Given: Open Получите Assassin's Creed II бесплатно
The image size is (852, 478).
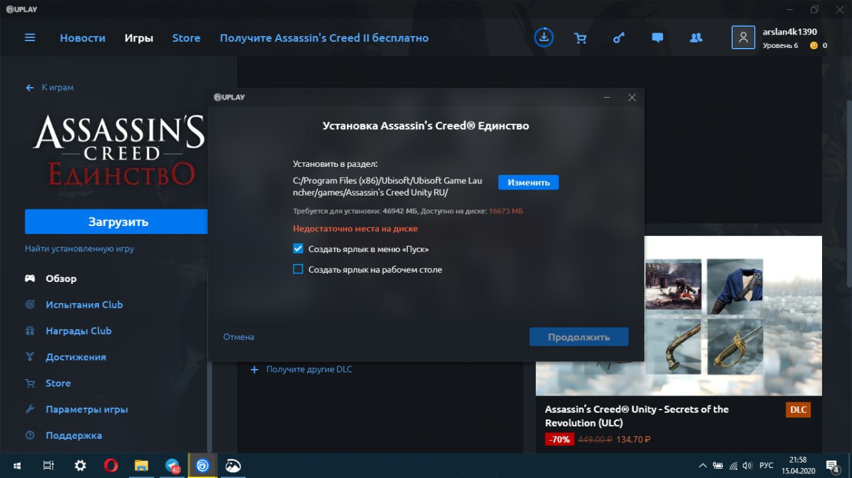Looking at the screenshot, I should coord(324,38).
